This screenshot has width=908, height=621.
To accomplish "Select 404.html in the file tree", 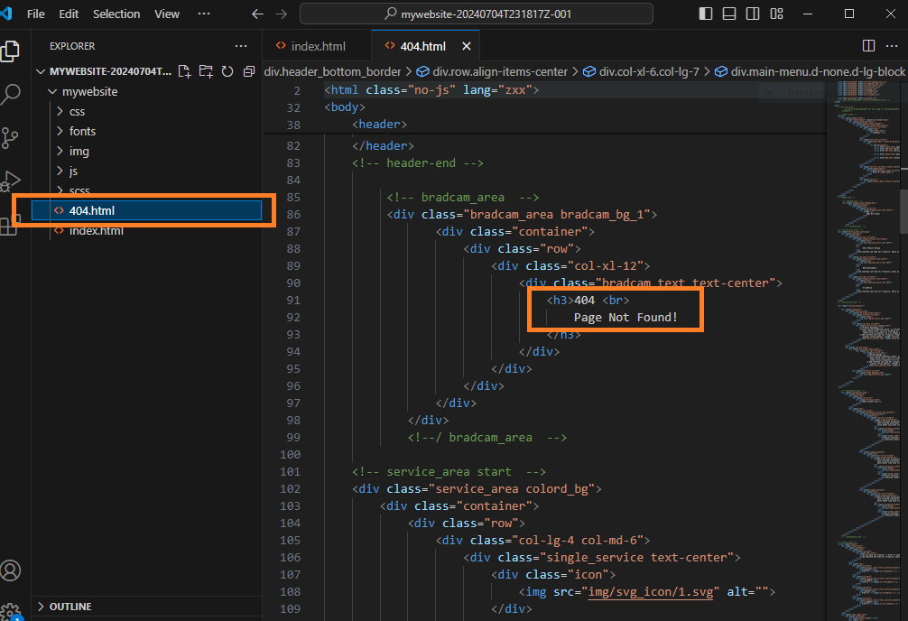I will 146,210.
